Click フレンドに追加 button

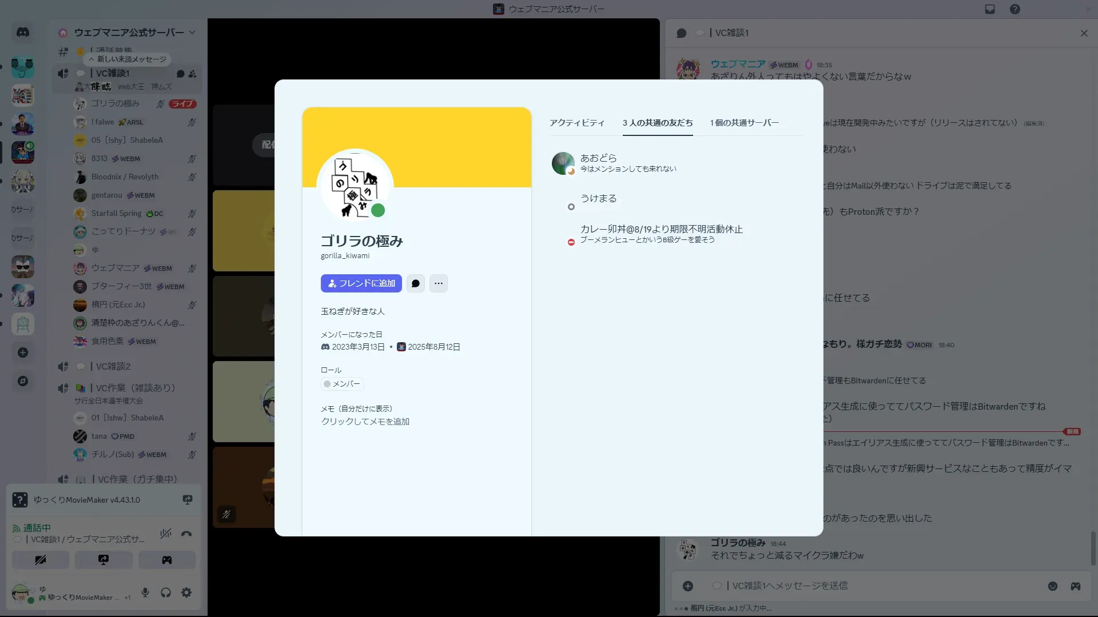coord(361,283)
